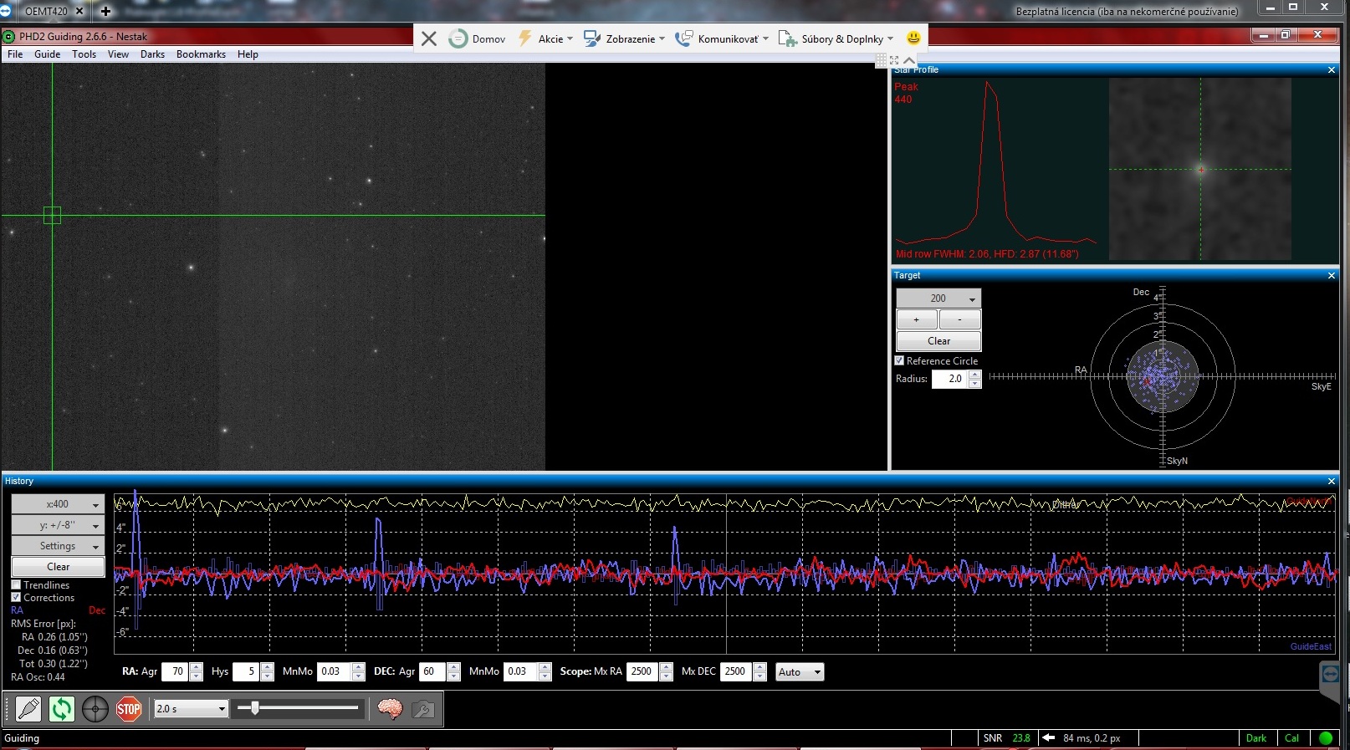Decrease the Mx DEC stepper value
Viewport: 1350px width, 750px height.
(x=760, y=676)
